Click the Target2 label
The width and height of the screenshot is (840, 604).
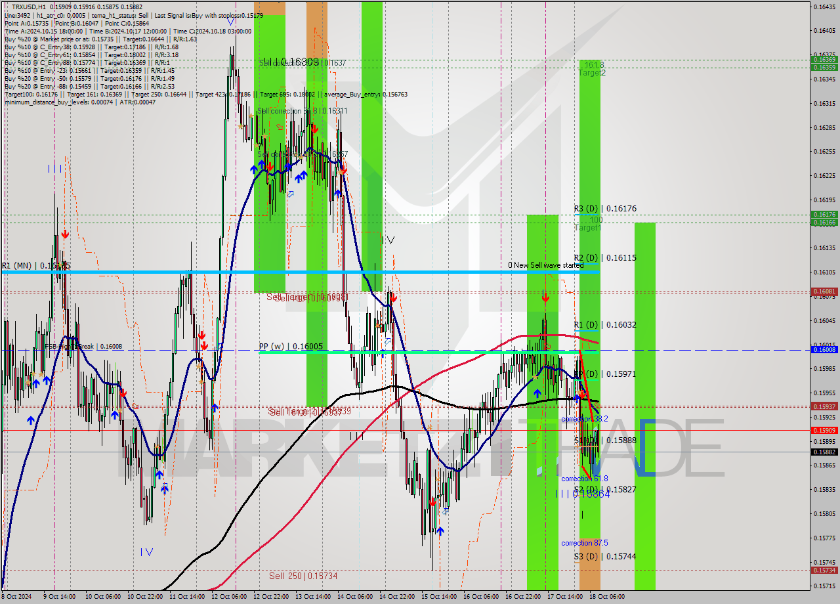(592, 73)
